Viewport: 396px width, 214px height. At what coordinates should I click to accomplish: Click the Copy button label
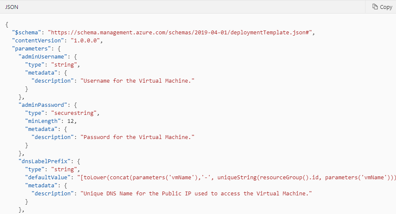tap(386, 7)
